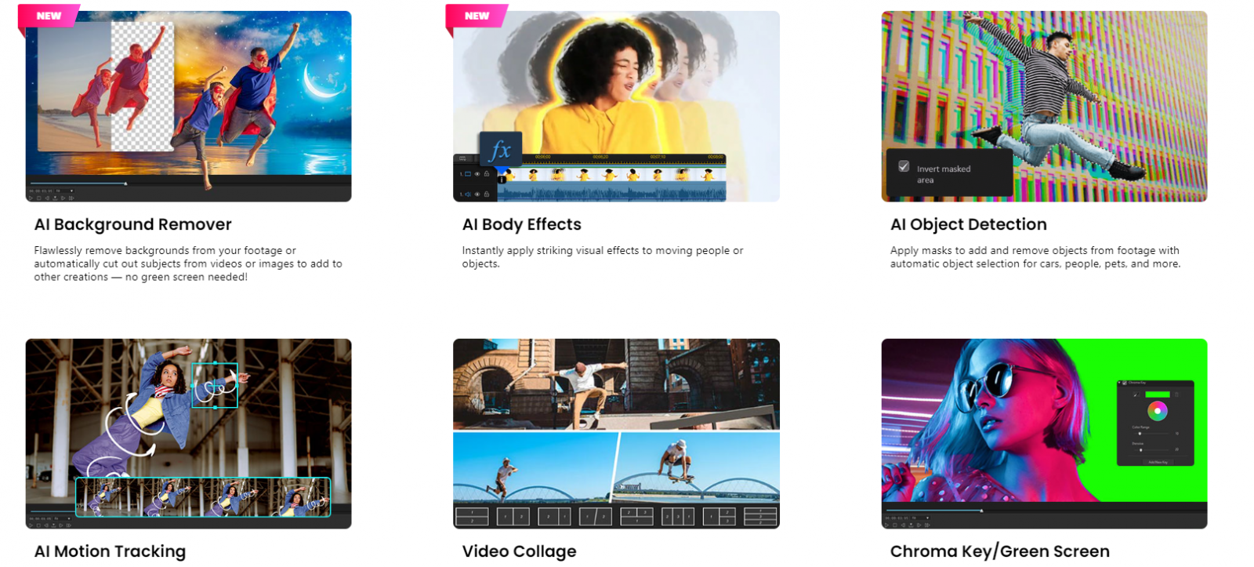Screen dimensions: 1254x567
Task: Choose the three-row horizontal collage layout
Action: pyautogui.click(x=760, y=516)
